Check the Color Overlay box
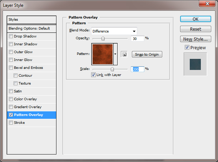The height and width of the screenshot is (162, 218). coord(11,99)
